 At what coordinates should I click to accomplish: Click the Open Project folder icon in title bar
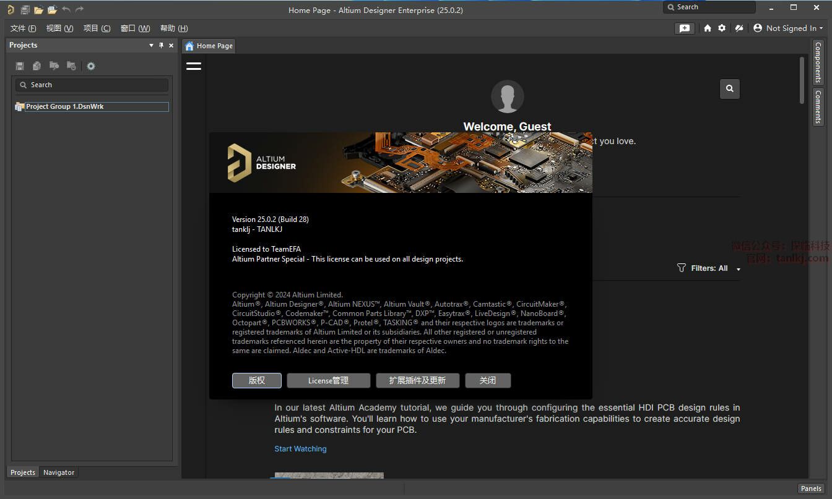pyautogui.click(x=52, y=10)
